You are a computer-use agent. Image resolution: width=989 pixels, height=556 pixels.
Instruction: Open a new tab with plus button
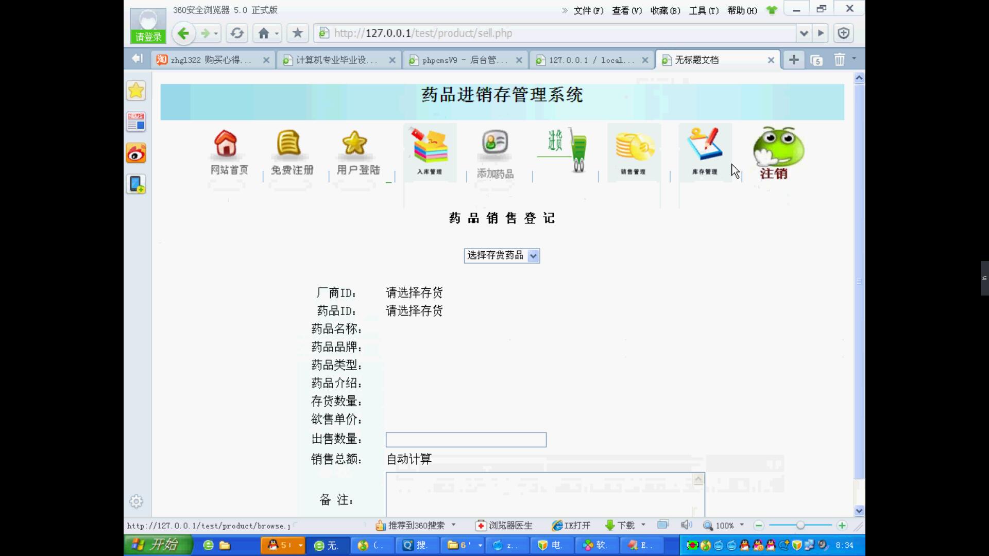coord(794,60)
